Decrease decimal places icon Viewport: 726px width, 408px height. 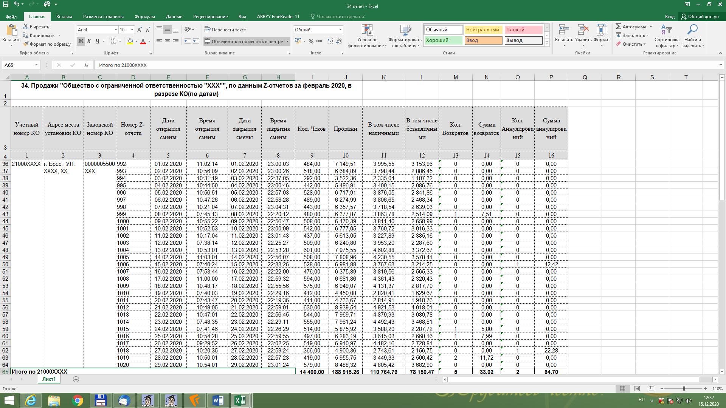point(339,41)
